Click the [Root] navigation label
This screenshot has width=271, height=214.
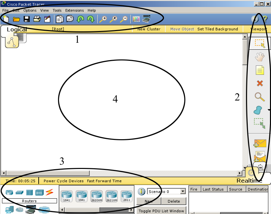coord(58,29)
